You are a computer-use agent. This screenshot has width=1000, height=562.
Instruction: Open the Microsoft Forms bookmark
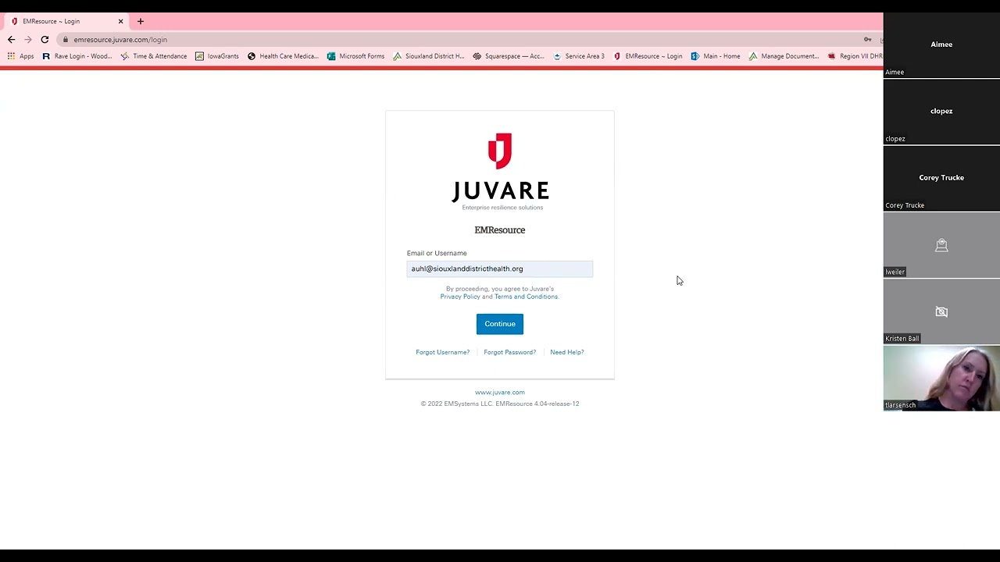355,56
